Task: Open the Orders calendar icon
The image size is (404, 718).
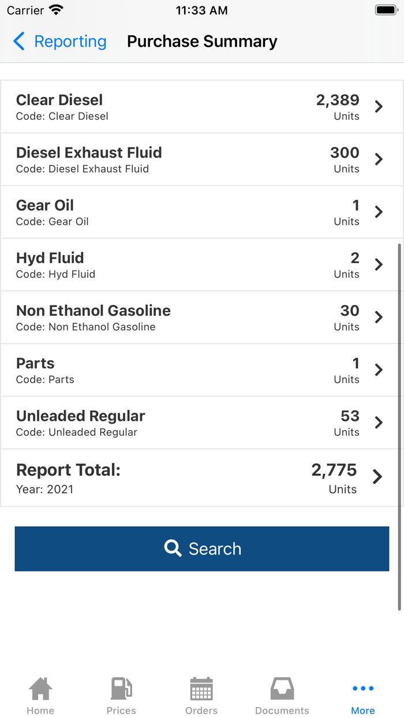Action: pos(201,689)
